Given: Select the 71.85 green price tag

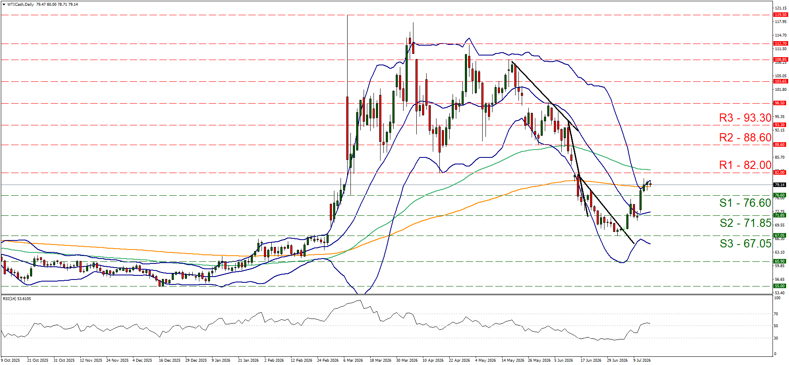Looking at the screenshot, I should pyautogui.click(x=780, y=215).
